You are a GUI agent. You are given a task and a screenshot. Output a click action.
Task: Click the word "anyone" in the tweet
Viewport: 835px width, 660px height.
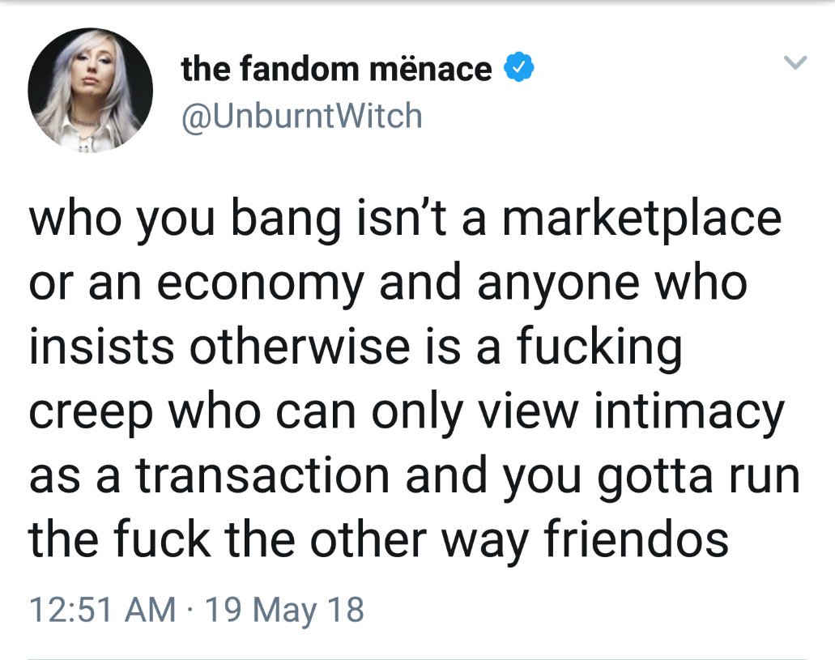558,284
